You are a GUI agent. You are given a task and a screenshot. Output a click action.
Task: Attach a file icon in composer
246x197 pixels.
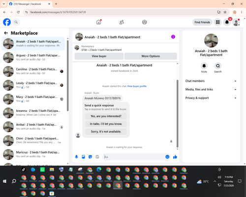pos(83,157)
